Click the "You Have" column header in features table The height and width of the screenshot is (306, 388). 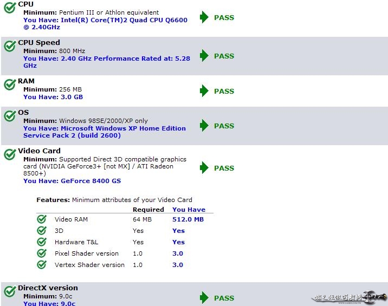coord(189,210)
